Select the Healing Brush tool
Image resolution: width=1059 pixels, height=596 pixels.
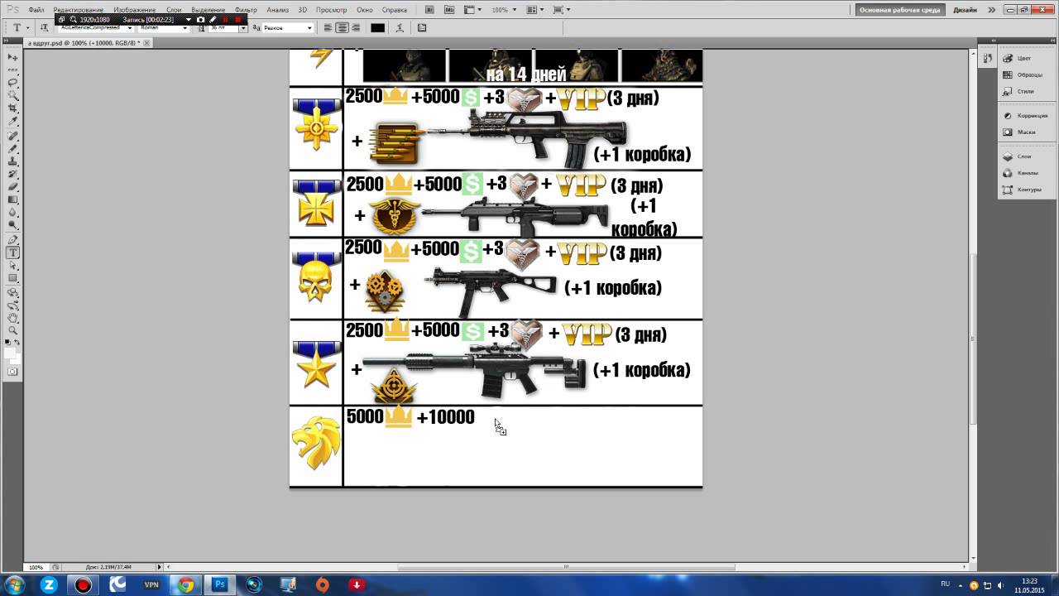[12, 136]
